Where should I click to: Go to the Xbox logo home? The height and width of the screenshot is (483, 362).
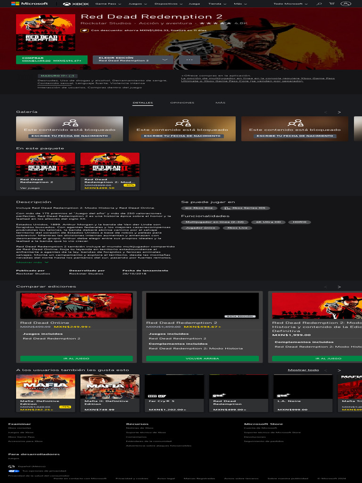(76, 4)
